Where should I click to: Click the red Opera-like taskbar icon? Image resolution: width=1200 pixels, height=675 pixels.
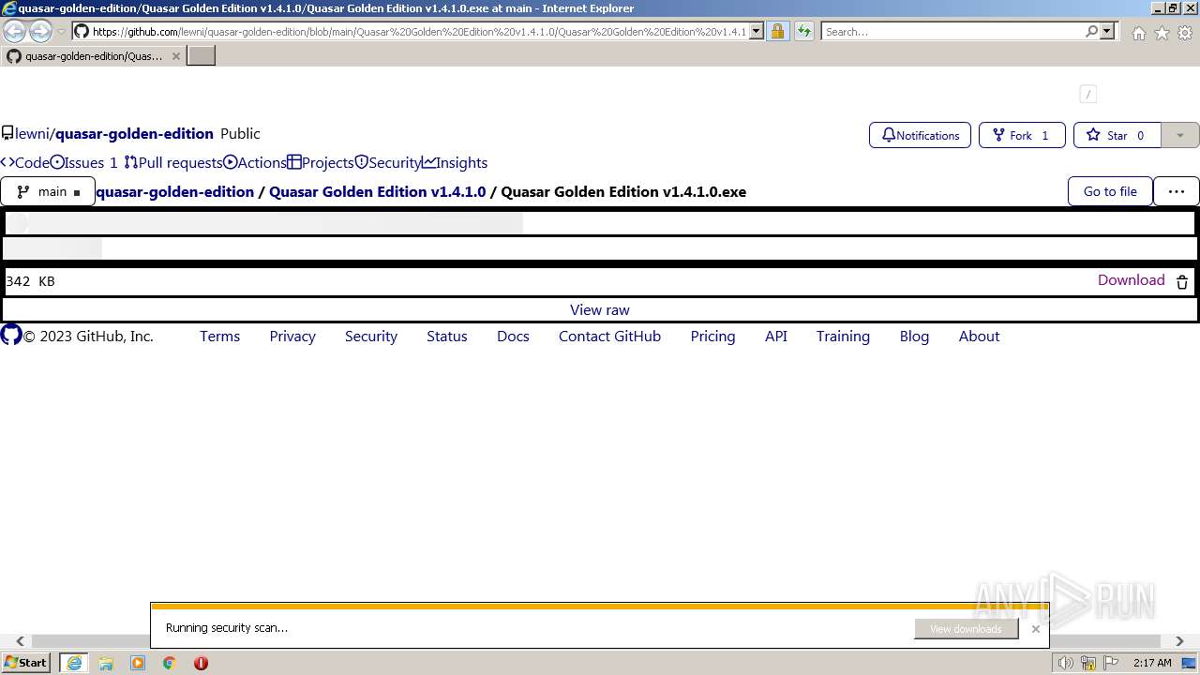click(x=201, y=663)
